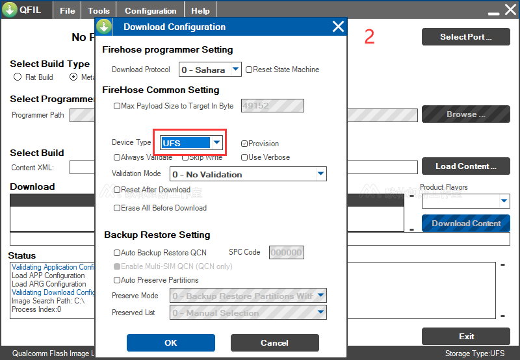Click the Enable Multi-SIM QCN disabled checkbox

point(117,266)
